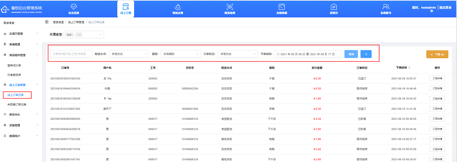
Task: Open the 会员系统 diamond icon
Action: 74,6
